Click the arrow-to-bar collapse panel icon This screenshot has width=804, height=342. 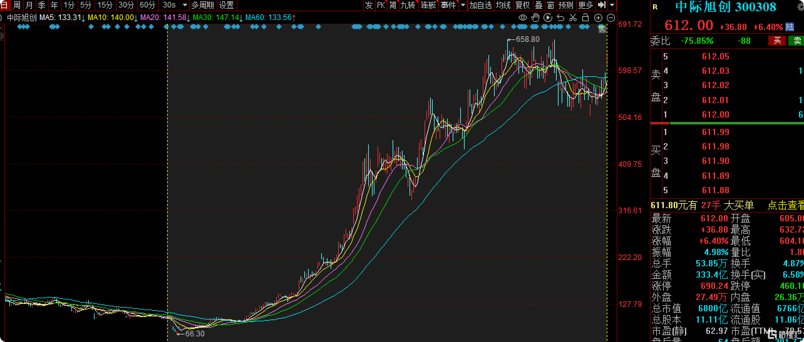pyautogui.click(x=601, y=5)
